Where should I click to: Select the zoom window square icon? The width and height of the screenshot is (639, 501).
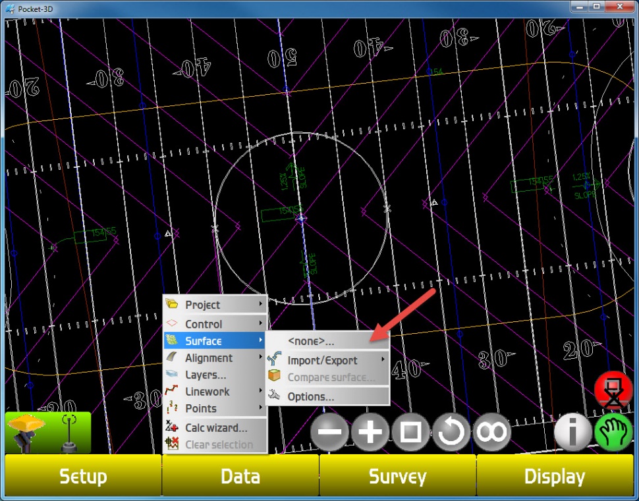pyautogui.click(x=411, y=433)
